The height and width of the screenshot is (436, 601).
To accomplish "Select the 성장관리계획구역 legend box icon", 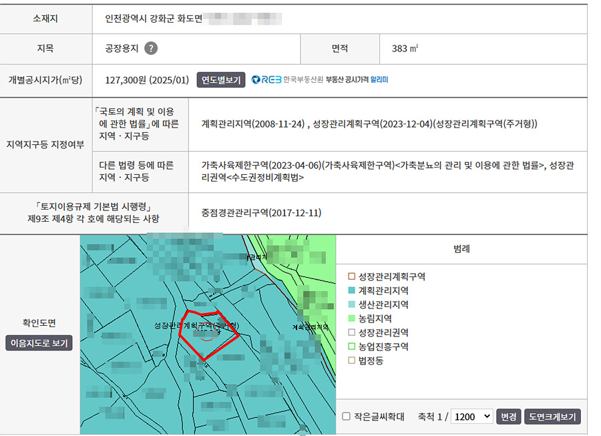I will (x=352, y=276).
